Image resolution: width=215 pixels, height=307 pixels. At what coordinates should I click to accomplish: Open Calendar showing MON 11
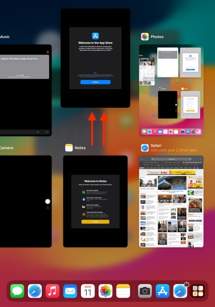pos(88,291)
